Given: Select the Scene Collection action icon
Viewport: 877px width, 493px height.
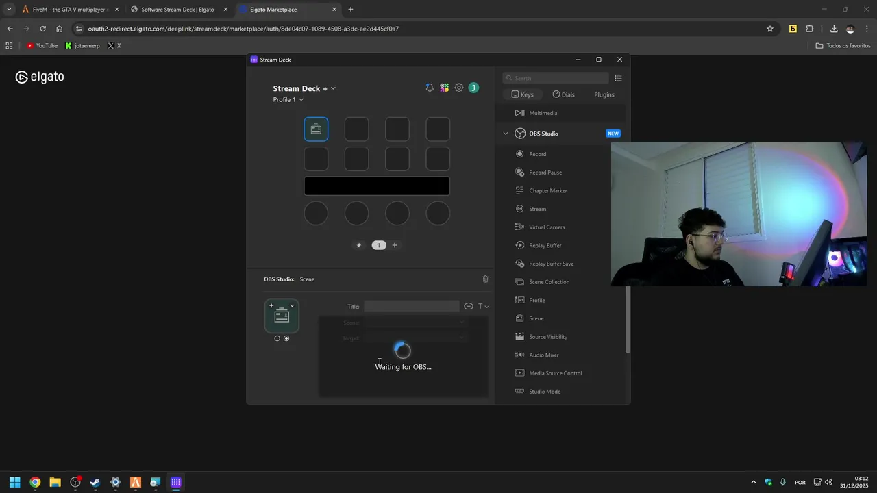Looking at the screenshot, I should coord(519,282).
